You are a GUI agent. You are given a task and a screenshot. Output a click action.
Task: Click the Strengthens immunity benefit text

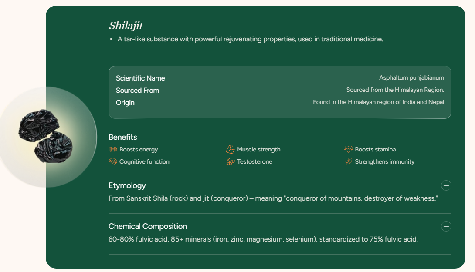coord(384,161)
